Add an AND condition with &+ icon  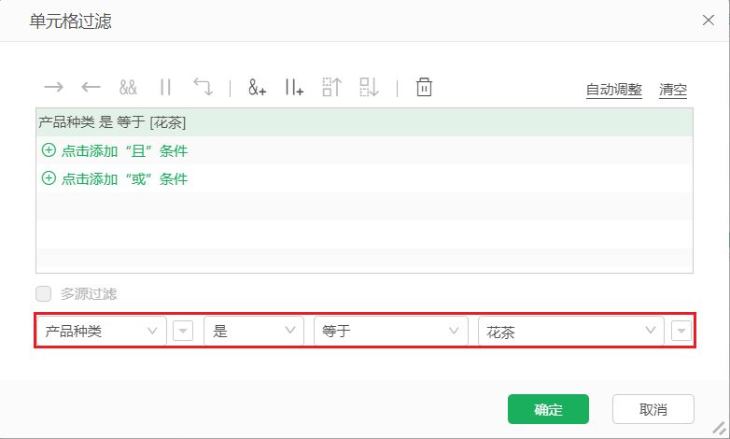257,87
